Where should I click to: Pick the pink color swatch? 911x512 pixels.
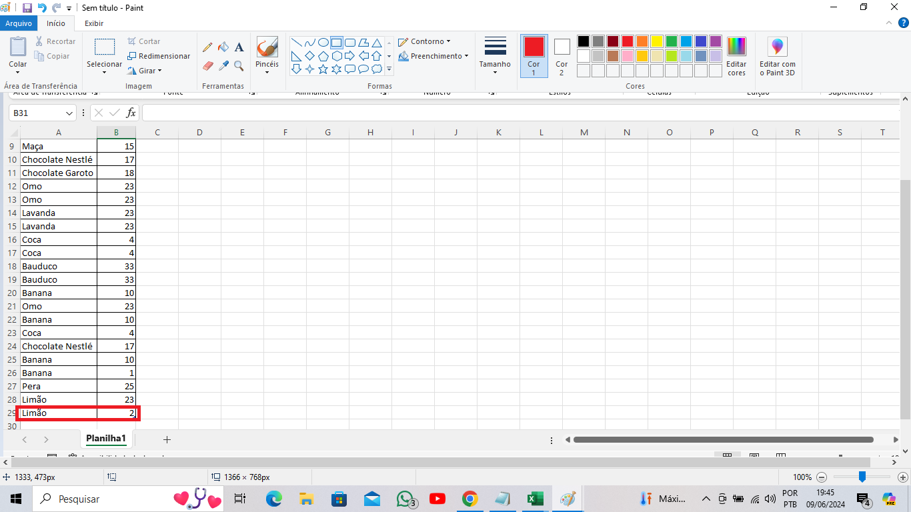tap(628, 56)
